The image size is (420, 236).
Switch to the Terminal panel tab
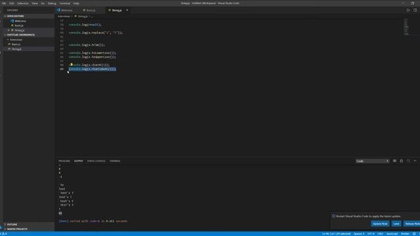pyautogui.click(x=115, y=161)
